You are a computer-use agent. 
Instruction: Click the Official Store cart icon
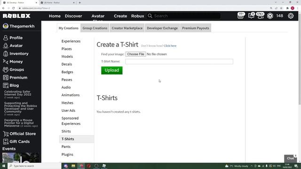(x=6, y=134)
